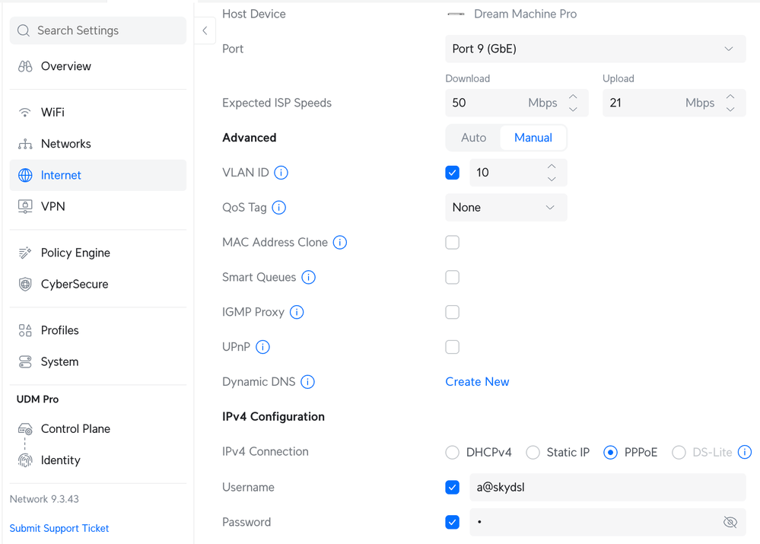Enable the Smart Queues checkbox
This screenshot has height=544, width=760.
(x=453, y=278)
